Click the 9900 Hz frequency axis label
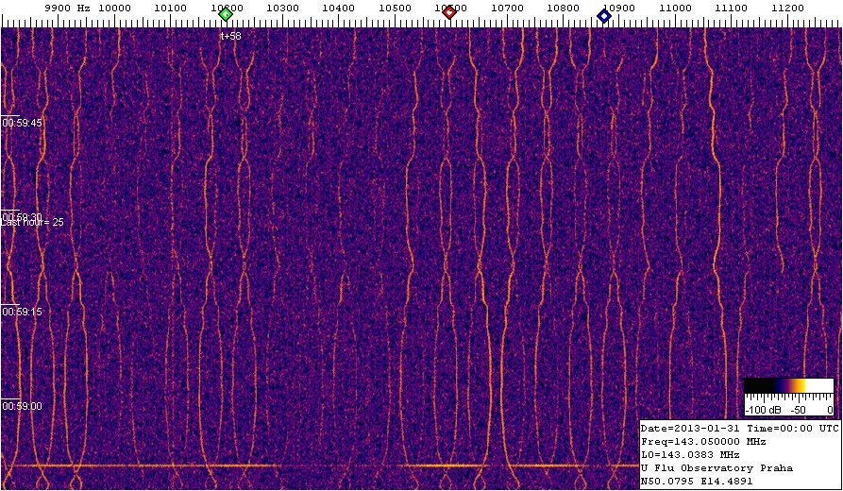 tap(67, 8)
